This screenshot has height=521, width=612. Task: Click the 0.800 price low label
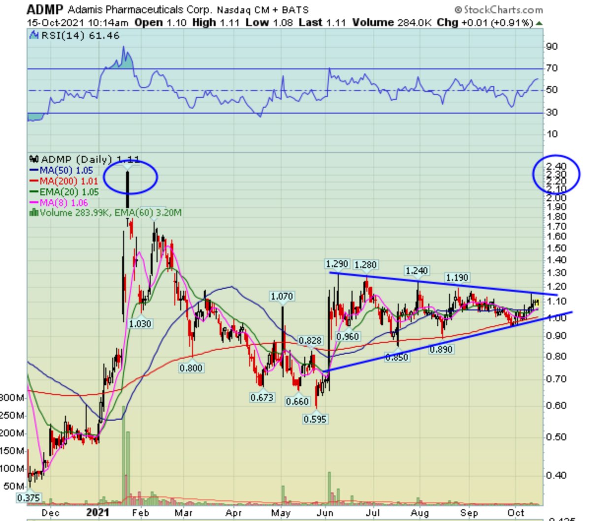tap(191, 368)
